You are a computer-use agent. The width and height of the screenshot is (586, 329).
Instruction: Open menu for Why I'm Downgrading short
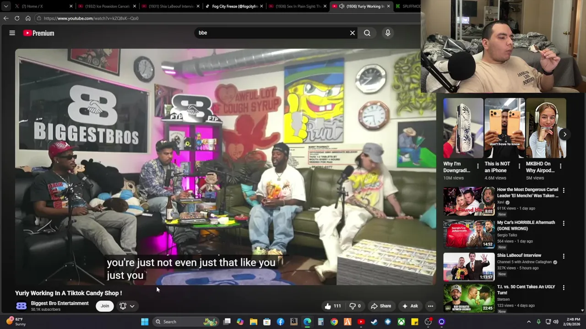click(477, 166)
